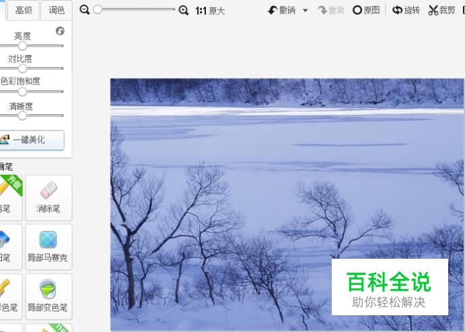465x332 pixels.
Task: Select the 裁剪 crop scissors tool
Action: tap(441, 10)
